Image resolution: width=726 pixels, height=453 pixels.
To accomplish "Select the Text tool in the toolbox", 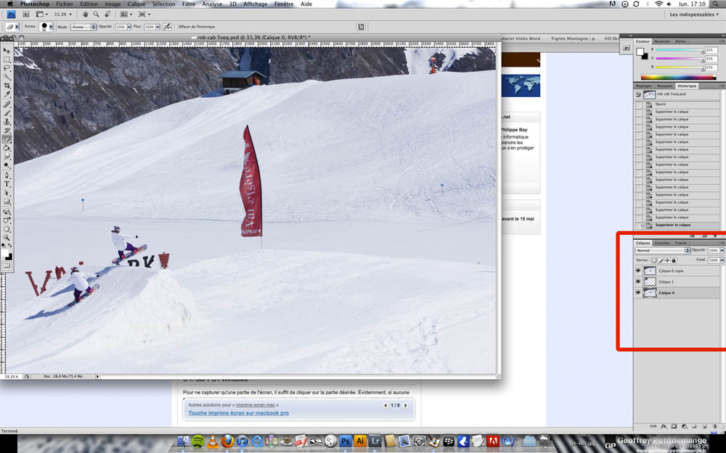I will pos(7,184).
